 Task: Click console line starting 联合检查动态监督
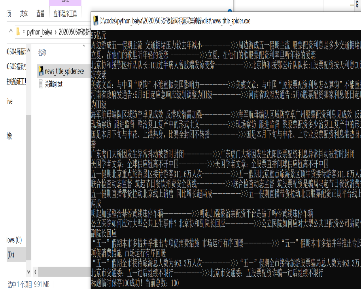(226, 184)
